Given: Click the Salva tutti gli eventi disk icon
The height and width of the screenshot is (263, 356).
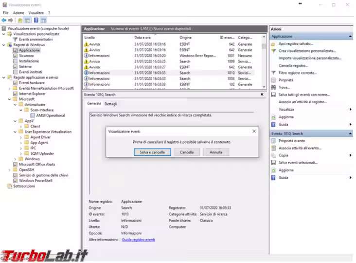Looking at the screenshot, I should coord(273,95).
